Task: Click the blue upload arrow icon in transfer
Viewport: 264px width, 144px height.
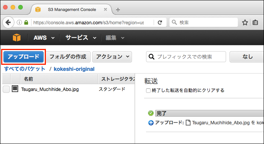Action: [151, 123]
